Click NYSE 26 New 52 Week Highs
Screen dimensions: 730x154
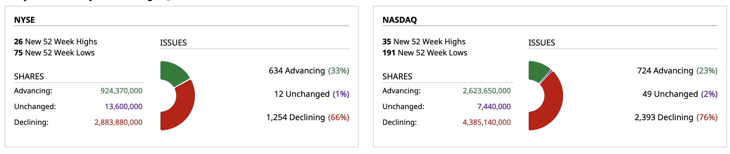56,42
